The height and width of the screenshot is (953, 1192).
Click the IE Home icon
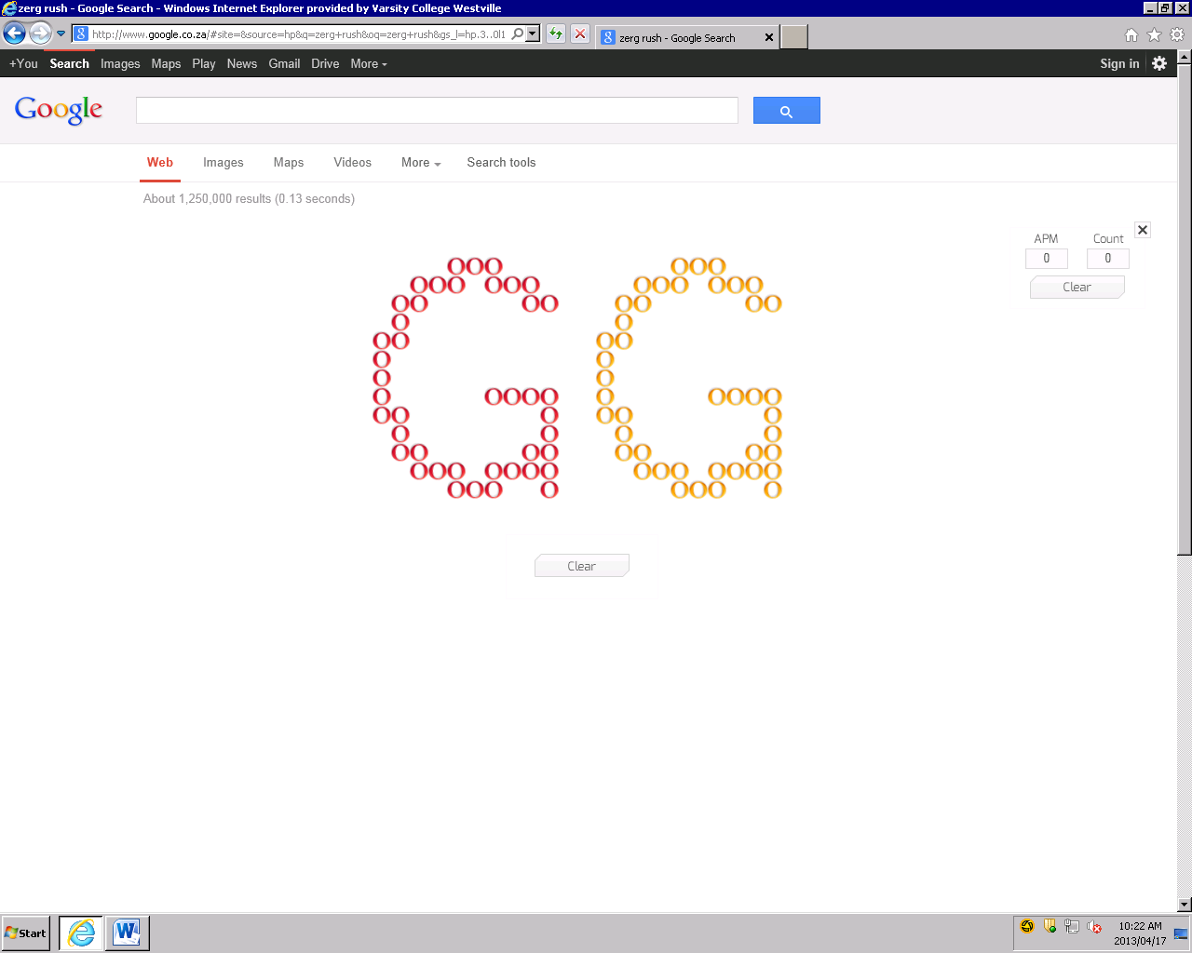[1131, 35]
